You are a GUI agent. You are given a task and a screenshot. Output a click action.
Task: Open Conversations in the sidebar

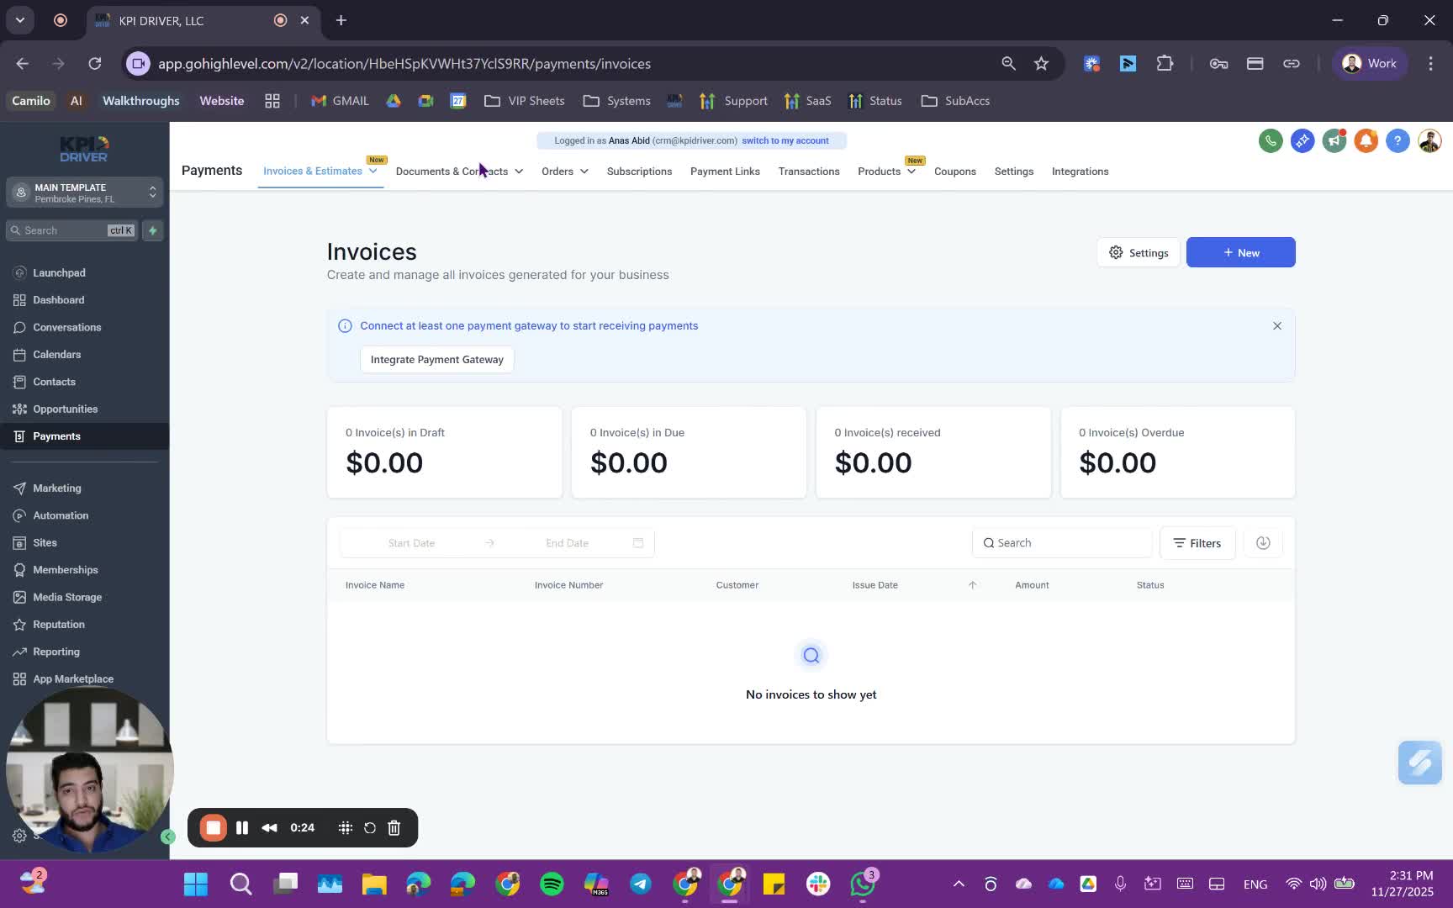coord(66,327)
